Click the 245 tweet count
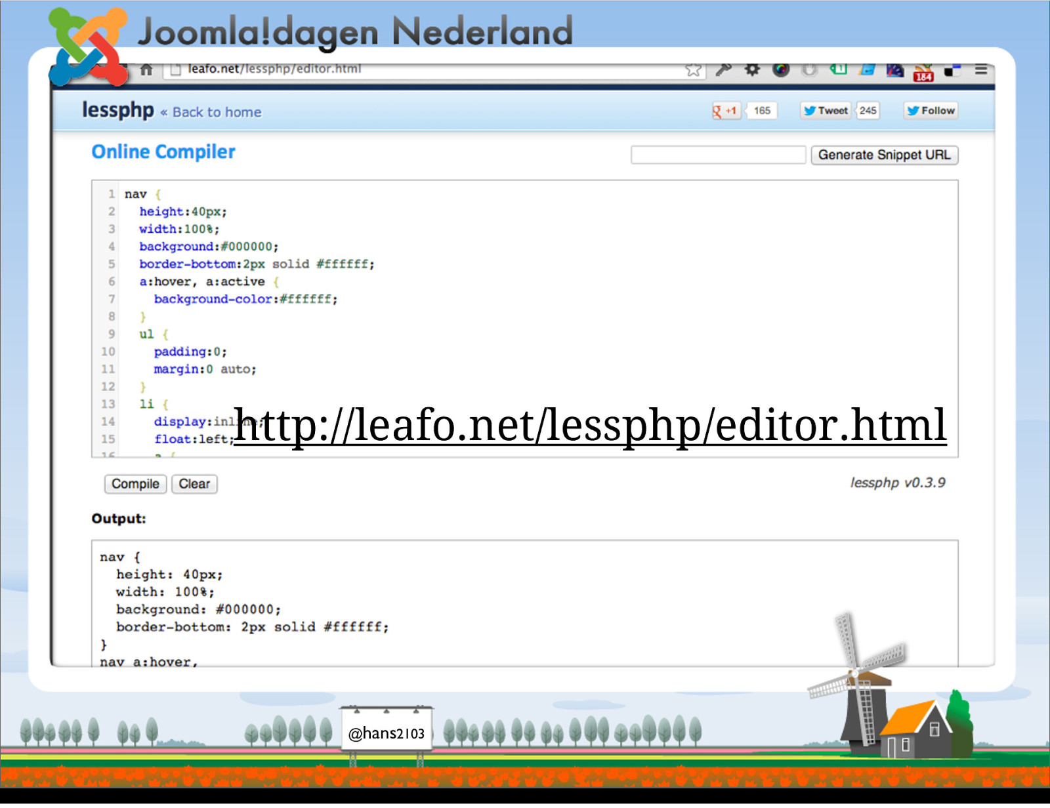The width and height of the screenshot is (1050, 808). 868,111
